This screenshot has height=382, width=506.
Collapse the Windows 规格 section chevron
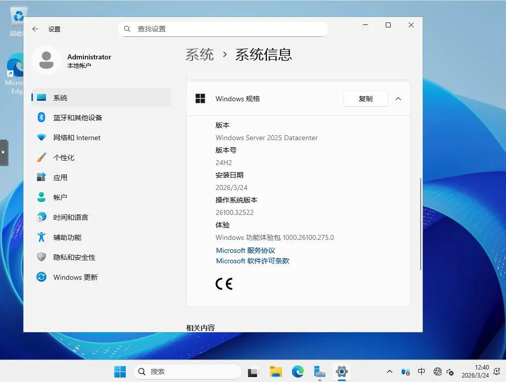(398, 99)
